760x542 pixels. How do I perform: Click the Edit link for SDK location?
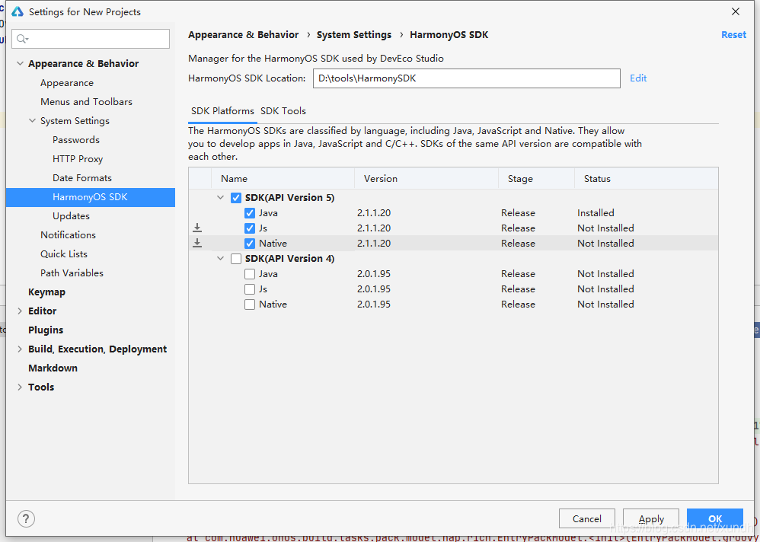click(x=638, y=78)
